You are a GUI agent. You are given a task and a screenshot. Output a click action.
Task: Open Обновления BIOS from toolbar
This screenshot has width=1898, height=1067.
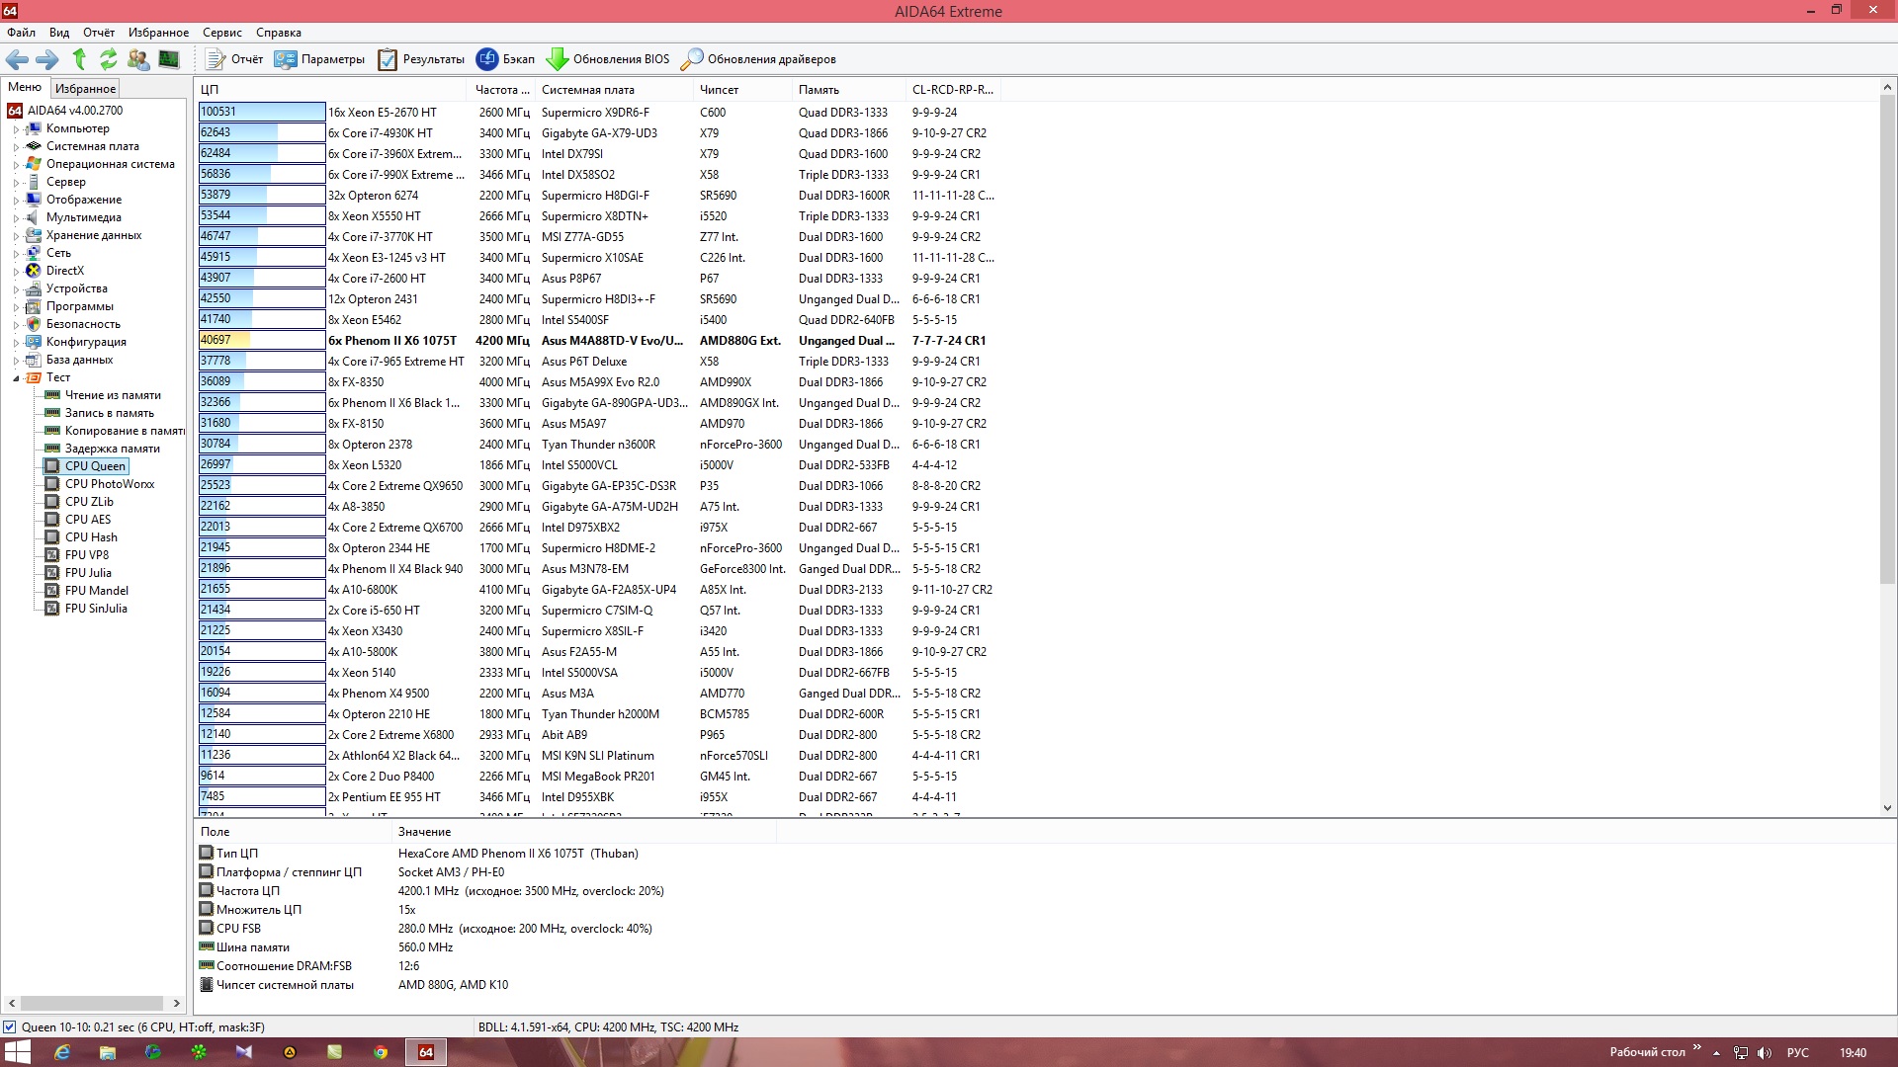tap(608, 59)
